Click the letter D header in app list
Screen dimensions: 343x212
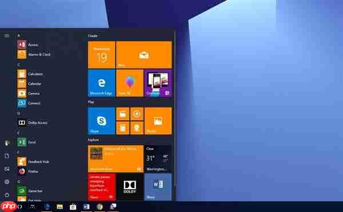(x=19, y=113)
